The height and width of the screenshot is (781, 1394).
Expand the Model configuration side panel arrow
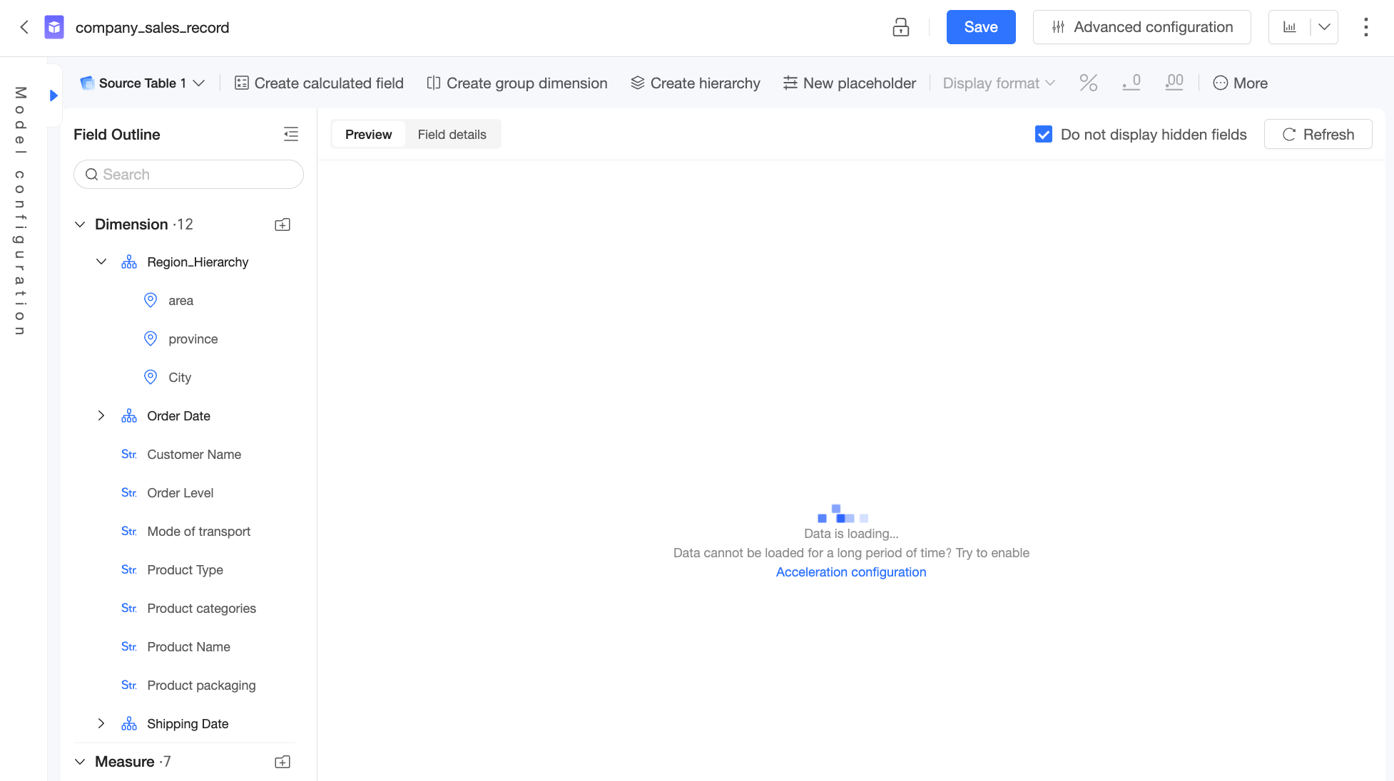point(54,95)
